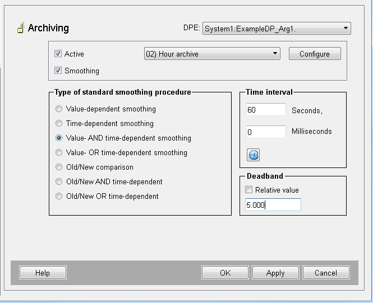Click the Apply button
Screen dimensions: 373x303
click(x=275, y=273)
